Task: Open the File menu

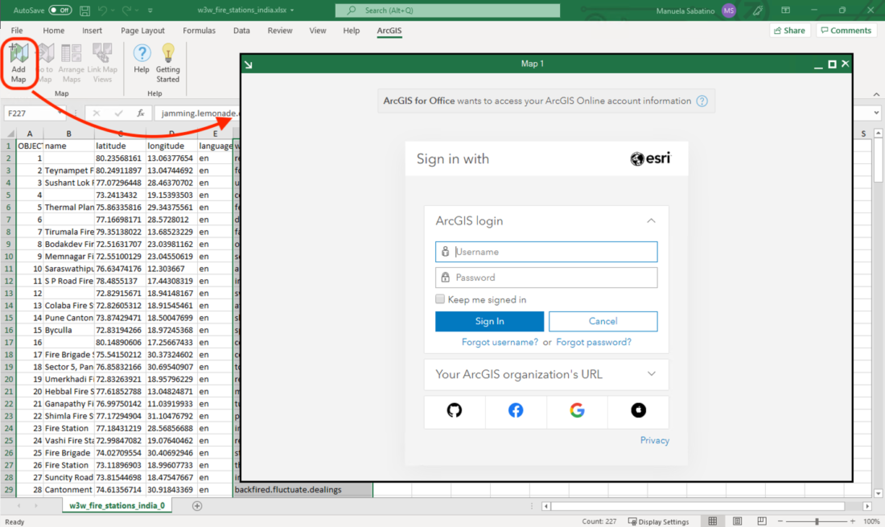Action: point(17,31)
